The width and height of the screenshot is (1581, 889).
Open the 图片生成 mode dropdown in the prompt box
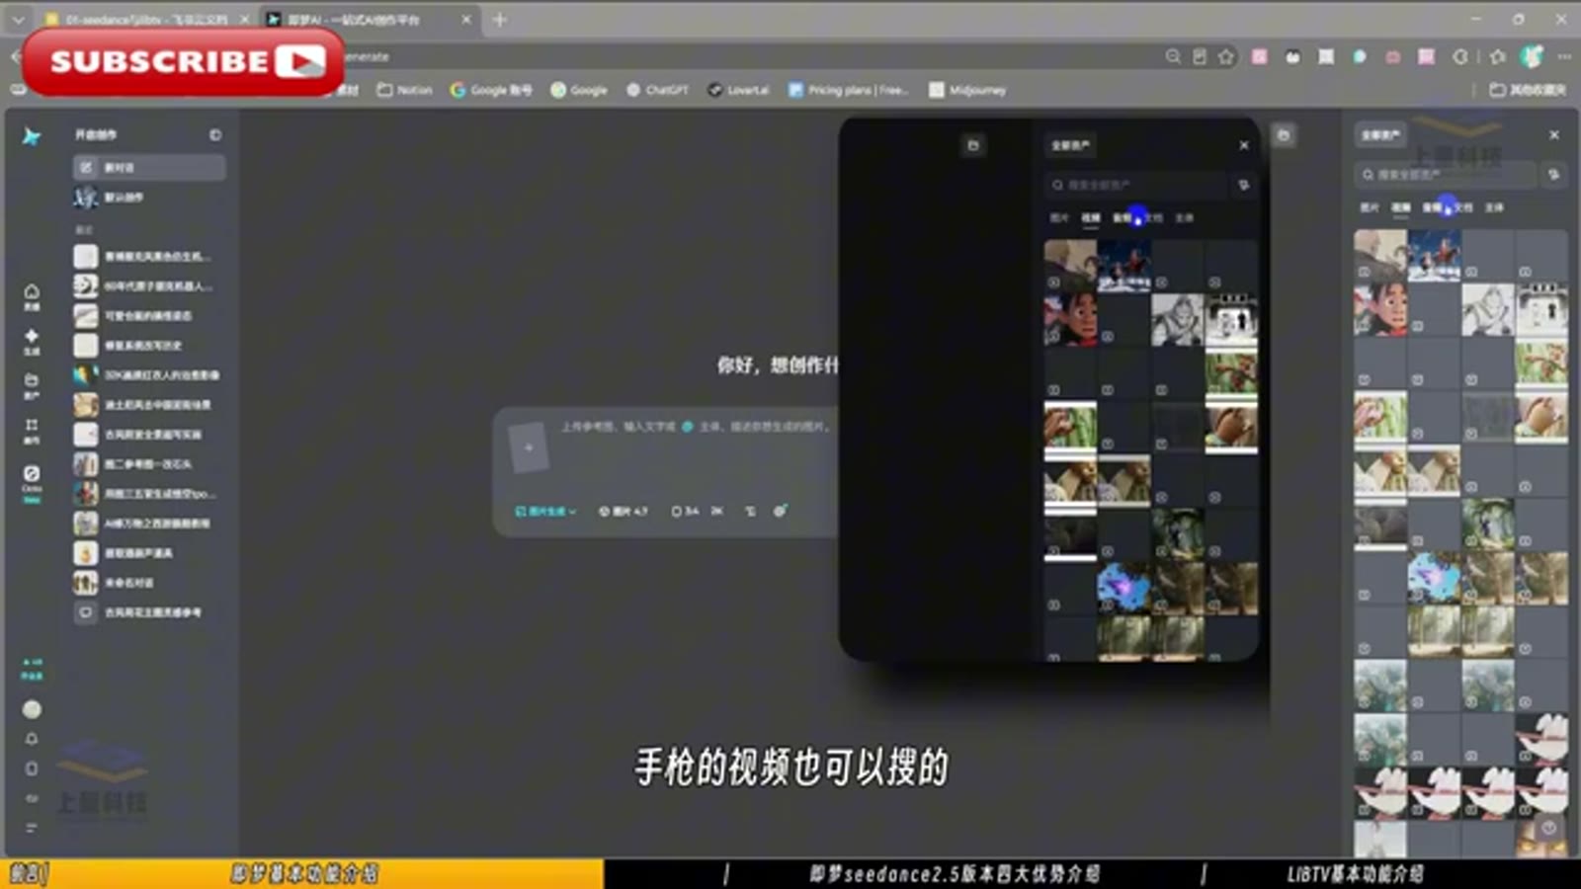545,511
